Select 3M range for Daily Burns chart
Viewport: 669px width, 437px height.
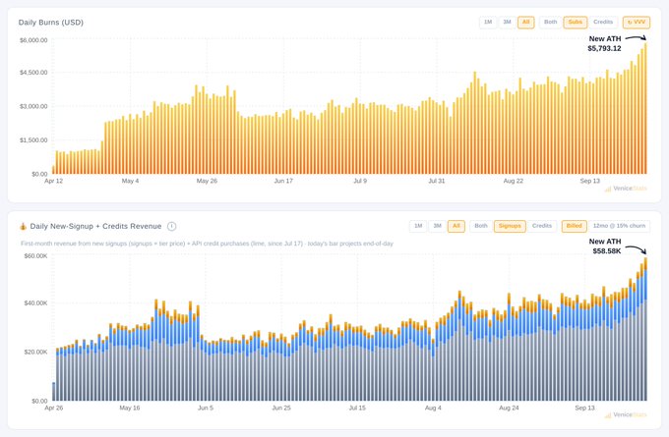tap(507, 23)
